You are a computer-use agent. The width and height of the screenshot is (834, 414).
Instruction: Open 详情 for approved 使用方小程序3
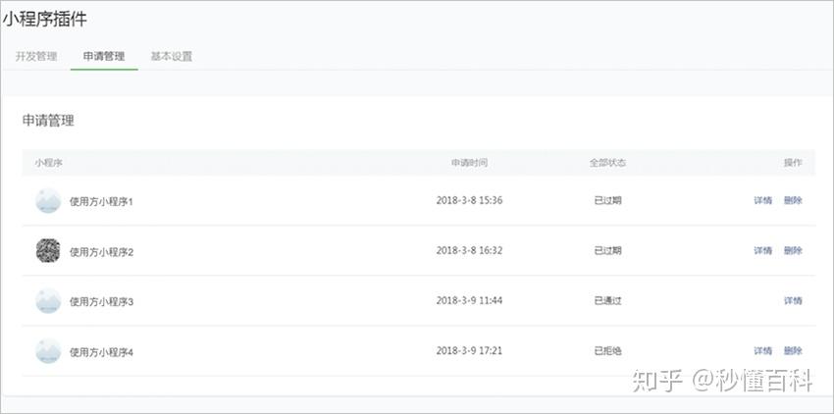(x=793, y=301)
